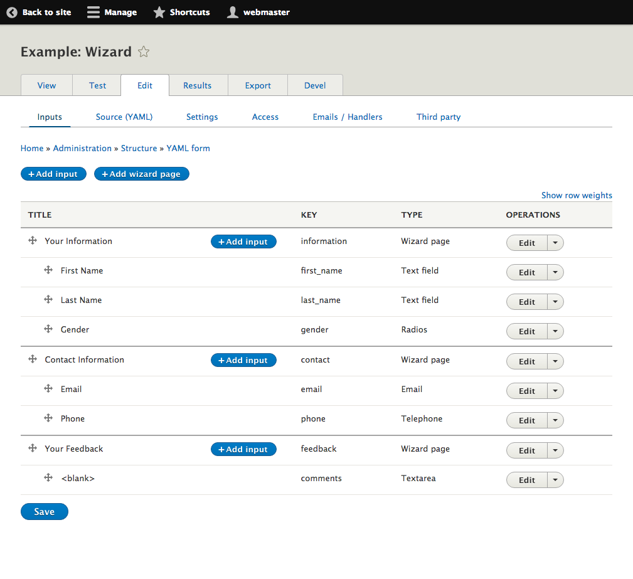Image resolution: width=633 pixels, height=579 pixels.
Task: Edit the First Name text field
Action: 527,272
